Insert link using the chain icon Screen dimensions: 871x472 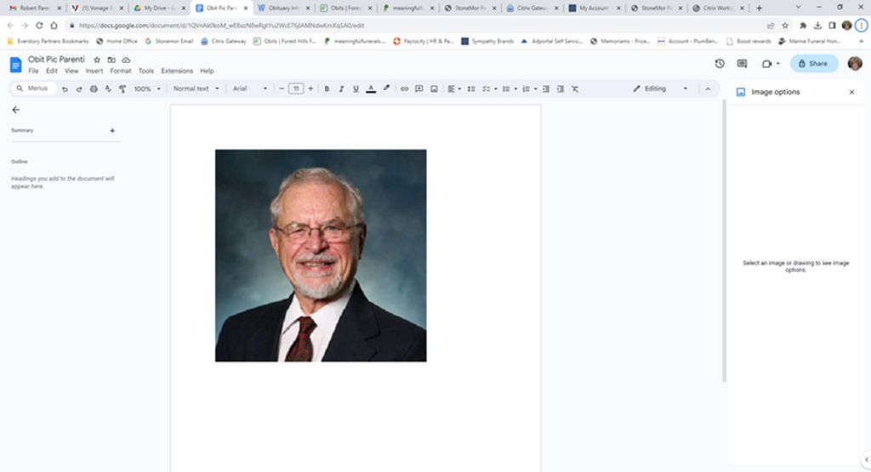404,88
